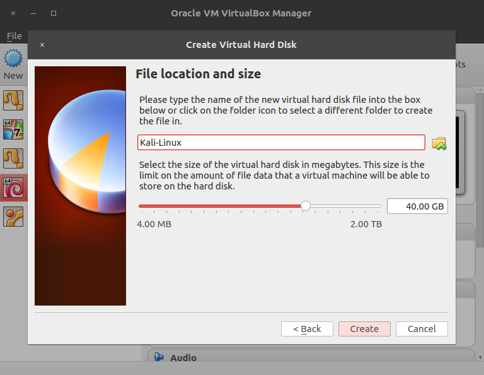The image size is (484, 375).
Task: Click the Create button
Action: tap(364, 329)
